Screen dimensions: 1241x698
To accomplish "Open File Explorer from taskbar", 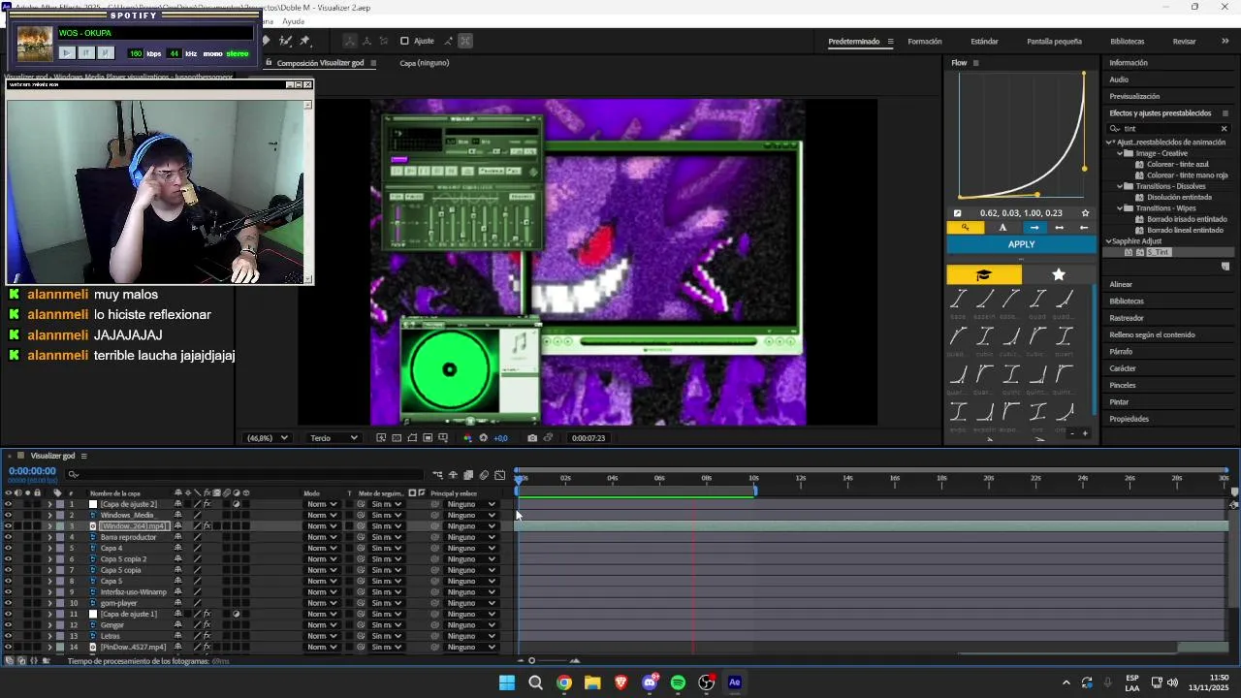I will click(592, 682).
